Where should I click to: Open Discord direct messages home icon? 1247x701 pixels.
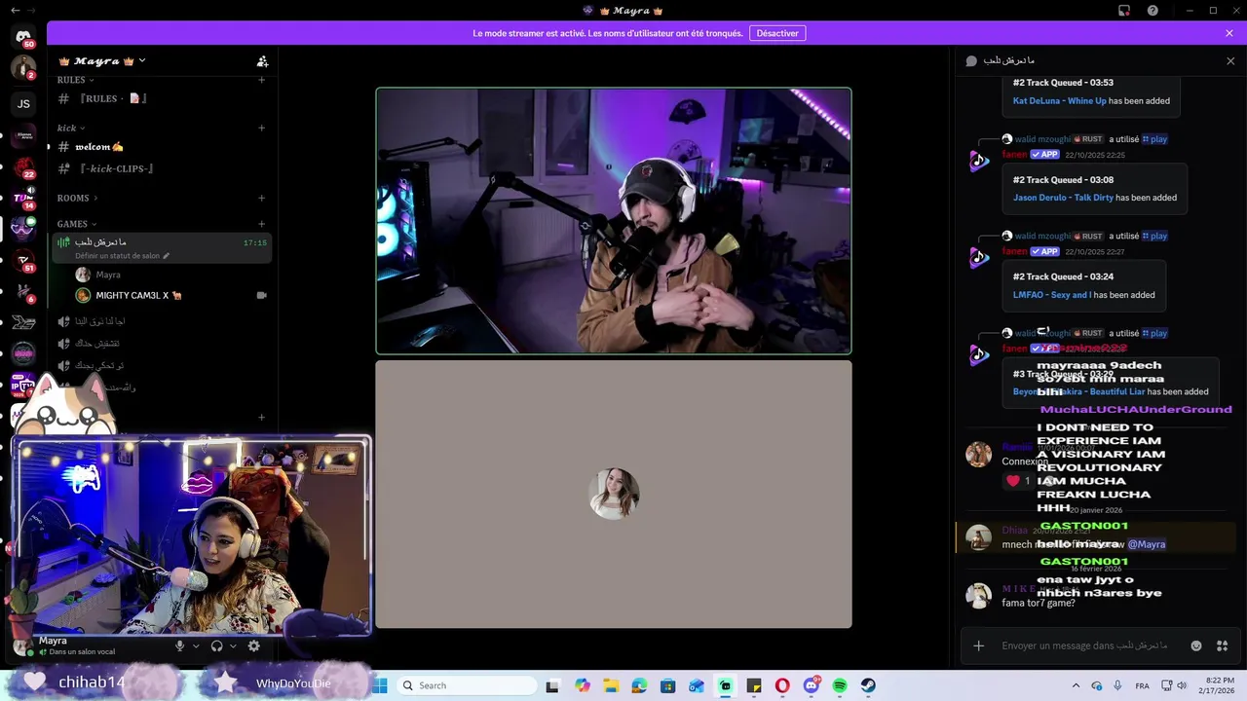23,37
